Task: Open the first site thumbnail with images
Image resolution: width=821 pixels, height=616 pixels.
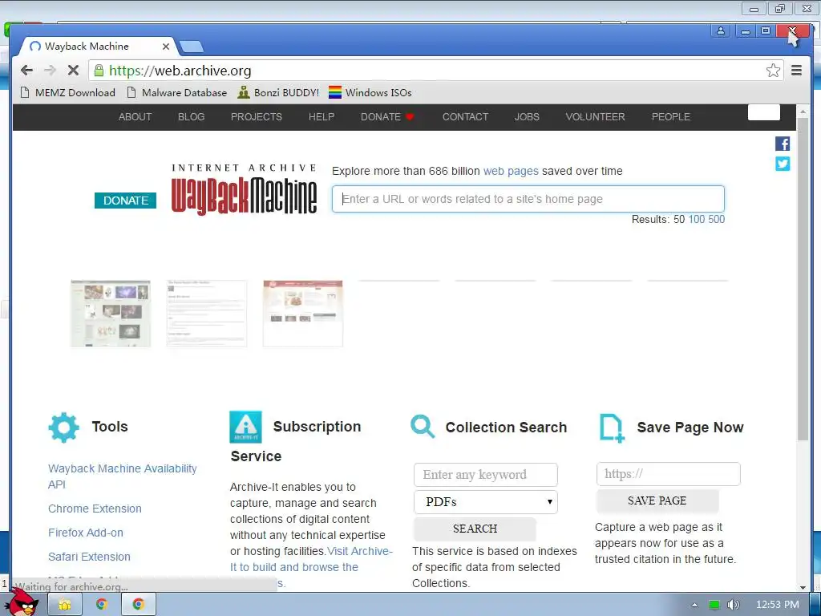Action: pyautogui.click(x=111, y=314)
